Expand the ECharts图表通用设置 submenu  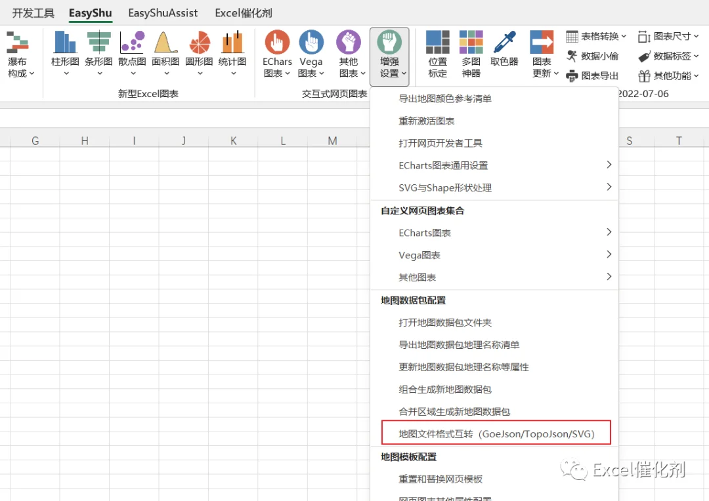pyautogui.click(x=494, y=165)
